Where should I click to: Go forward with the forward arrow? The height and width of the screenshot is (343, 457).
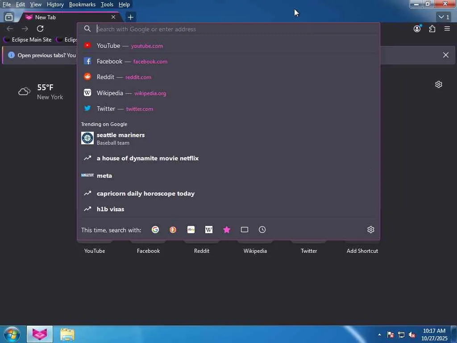click(x=25, y=29)
